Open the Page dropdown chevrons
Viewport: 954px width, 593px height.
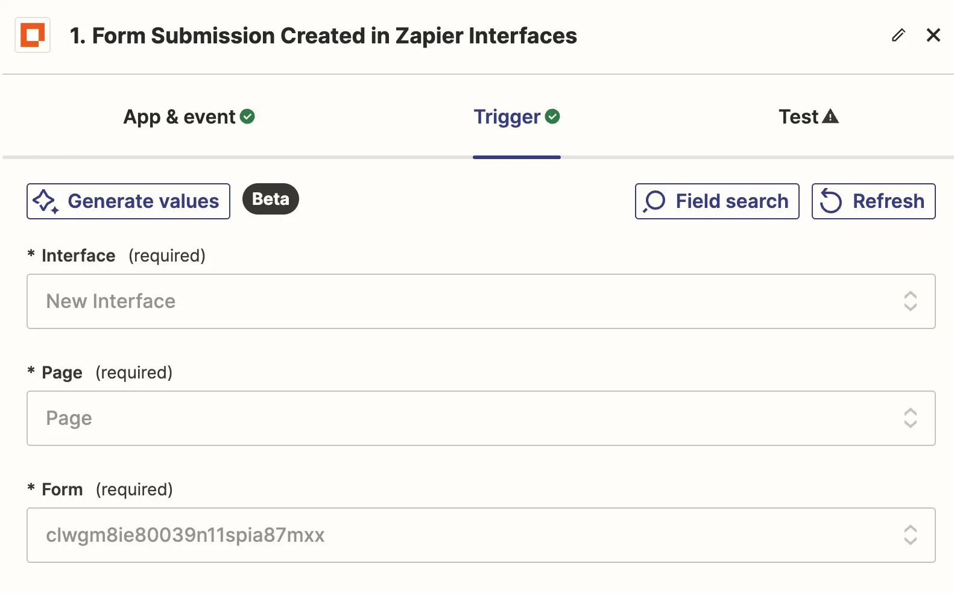910,418
